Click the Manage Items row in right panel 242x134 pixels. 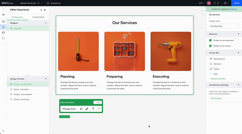click(224, 59)
